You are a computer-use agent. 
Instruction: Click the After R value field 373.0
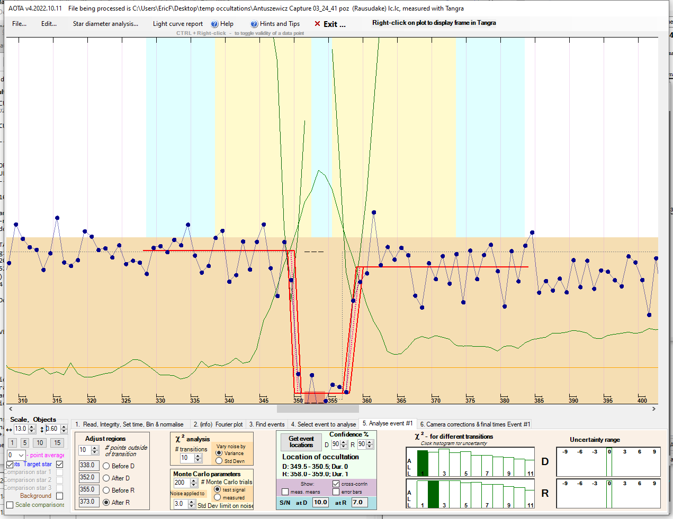point(89,502)
